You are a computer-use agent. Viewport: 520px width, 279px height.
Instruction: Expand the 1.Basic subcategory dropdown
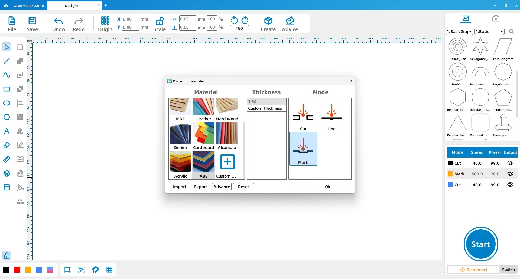pos(489,32)
